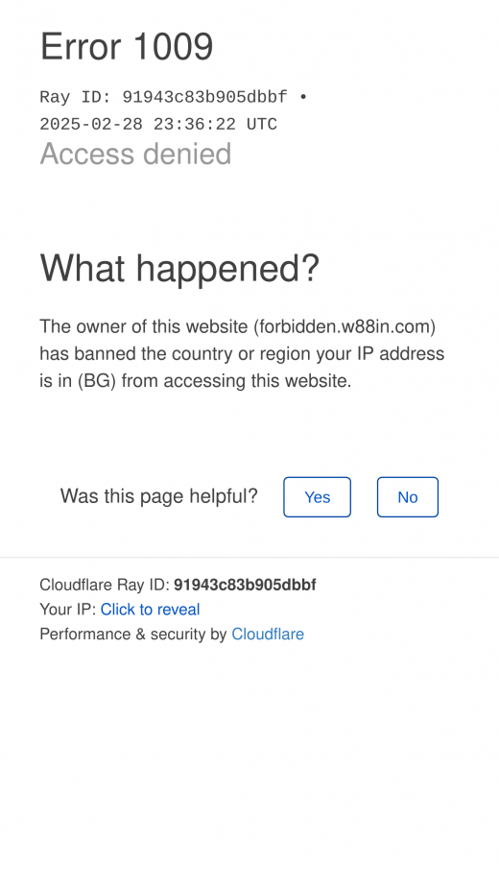Click the horizontal divider above footer

[249, 557]
